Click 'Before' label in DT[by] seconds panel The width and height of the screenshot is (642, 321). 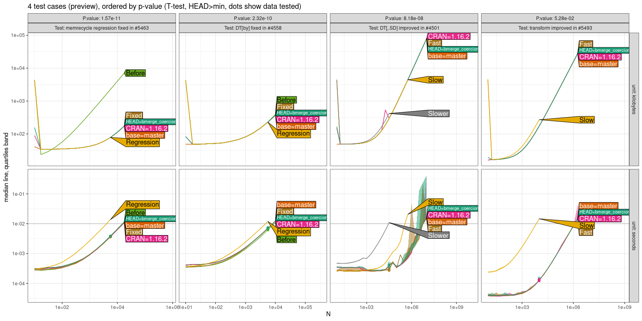286,240
